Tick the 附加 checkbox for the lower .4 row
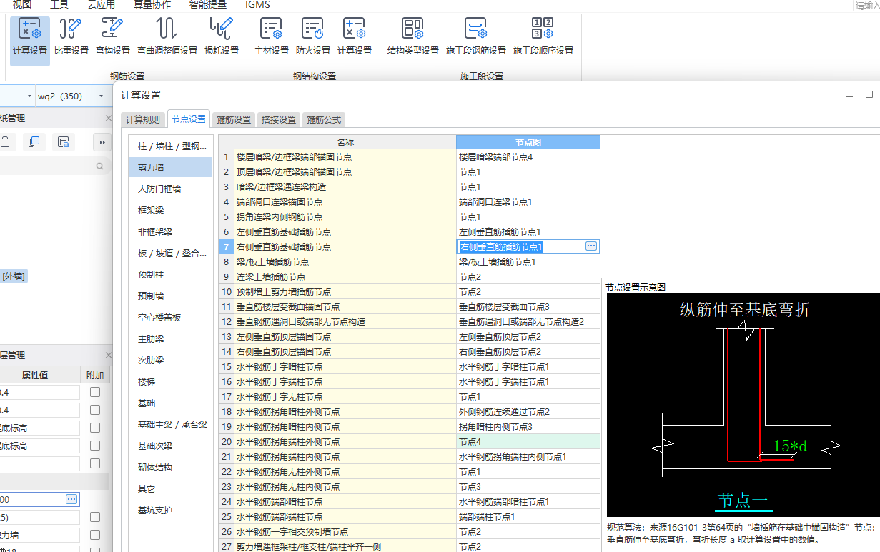This screenshot has height=552, width=880. point(95,410)
